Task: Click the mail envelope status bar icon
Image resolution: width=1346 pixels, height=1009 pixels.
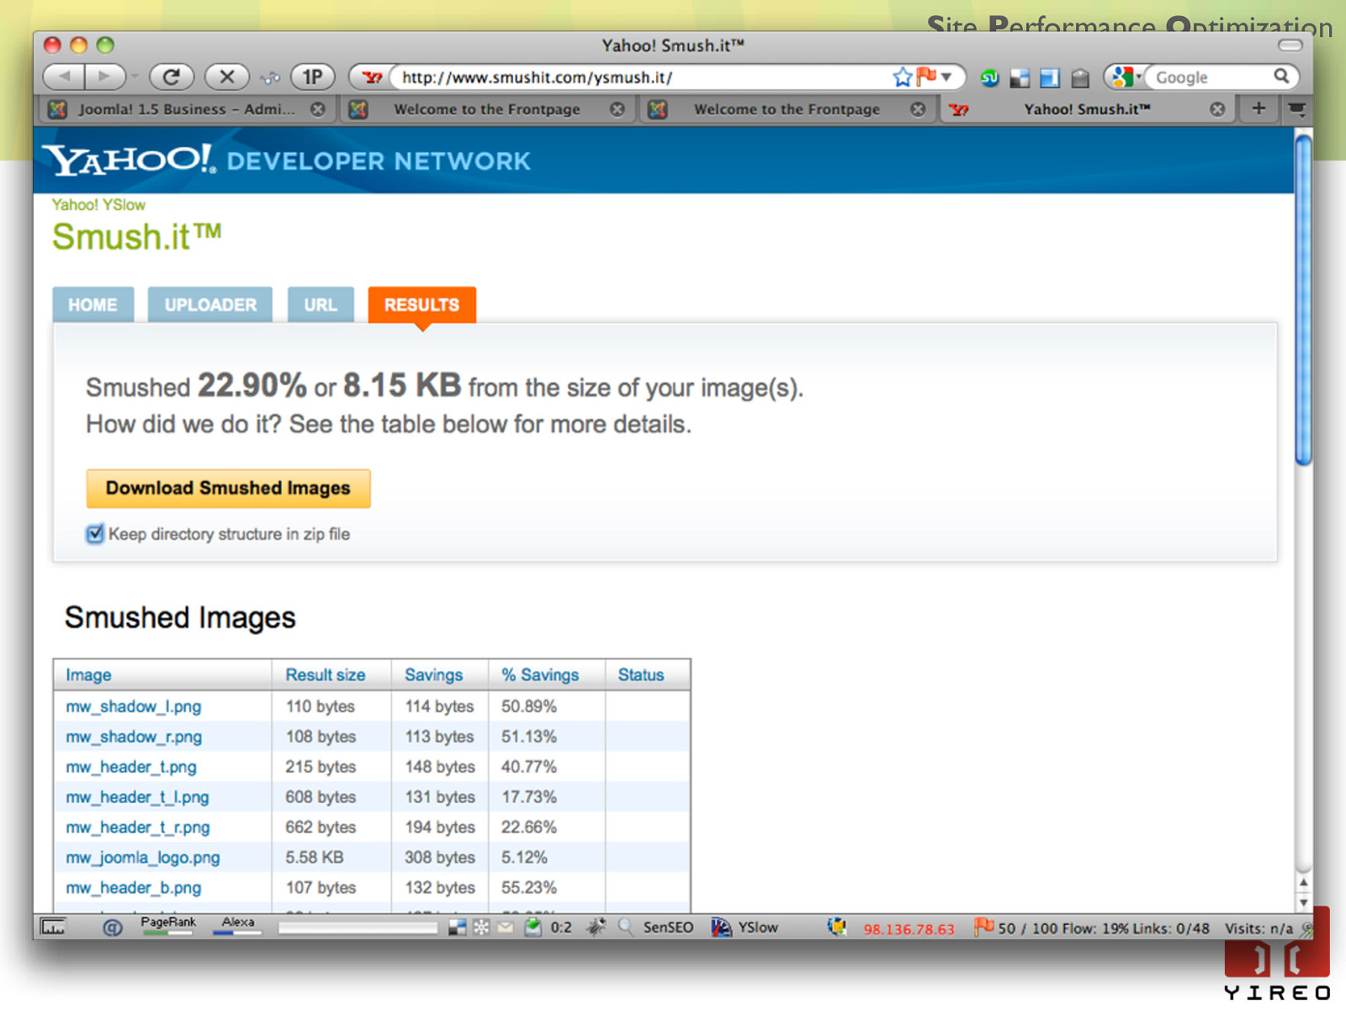Action: 505,927
